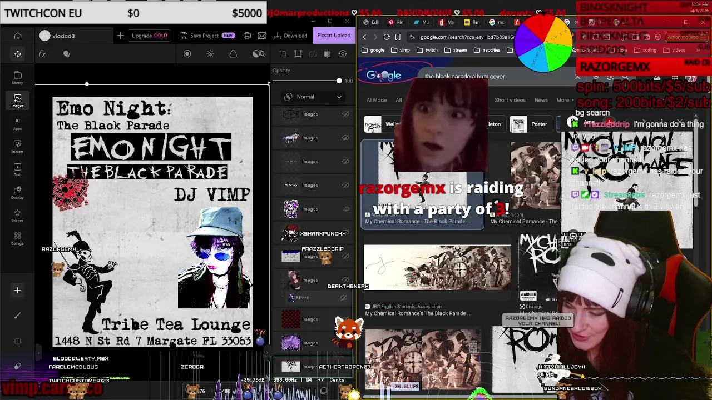Screen dimensions: 712x400
Task: Select the Crop tool
Action: click(283, 54)
